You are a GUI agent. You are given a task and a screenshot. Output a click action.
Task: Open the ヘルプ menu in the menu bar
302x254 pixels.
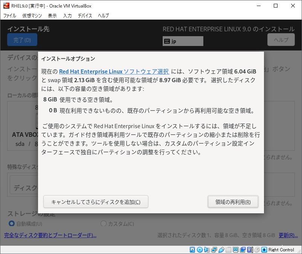tap(103, 15)
